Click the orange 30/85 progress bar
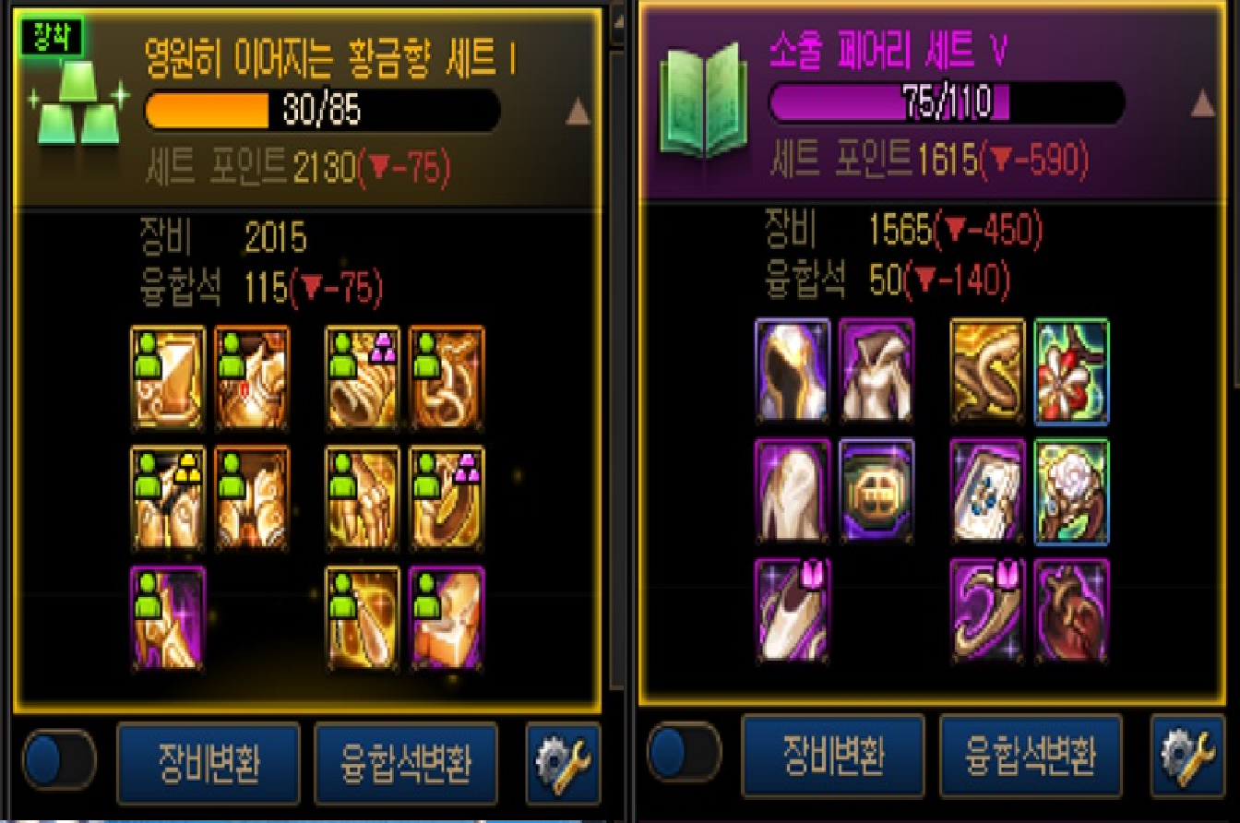Image resolution: width=1240 pixels, height=823 pixels. coord(323,111)
